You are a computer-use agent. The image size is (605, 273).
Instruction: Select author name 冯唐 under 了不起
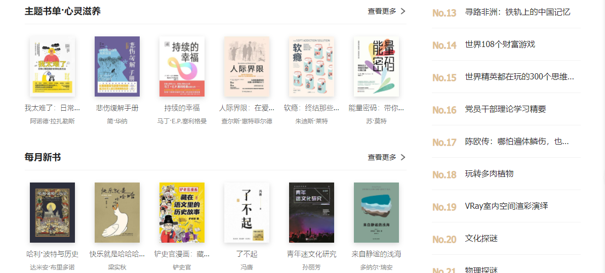(x=247, y=267)
